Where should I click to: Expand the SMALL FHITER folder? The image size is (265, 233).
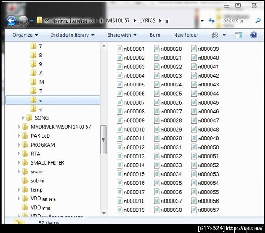coord(19,162)
